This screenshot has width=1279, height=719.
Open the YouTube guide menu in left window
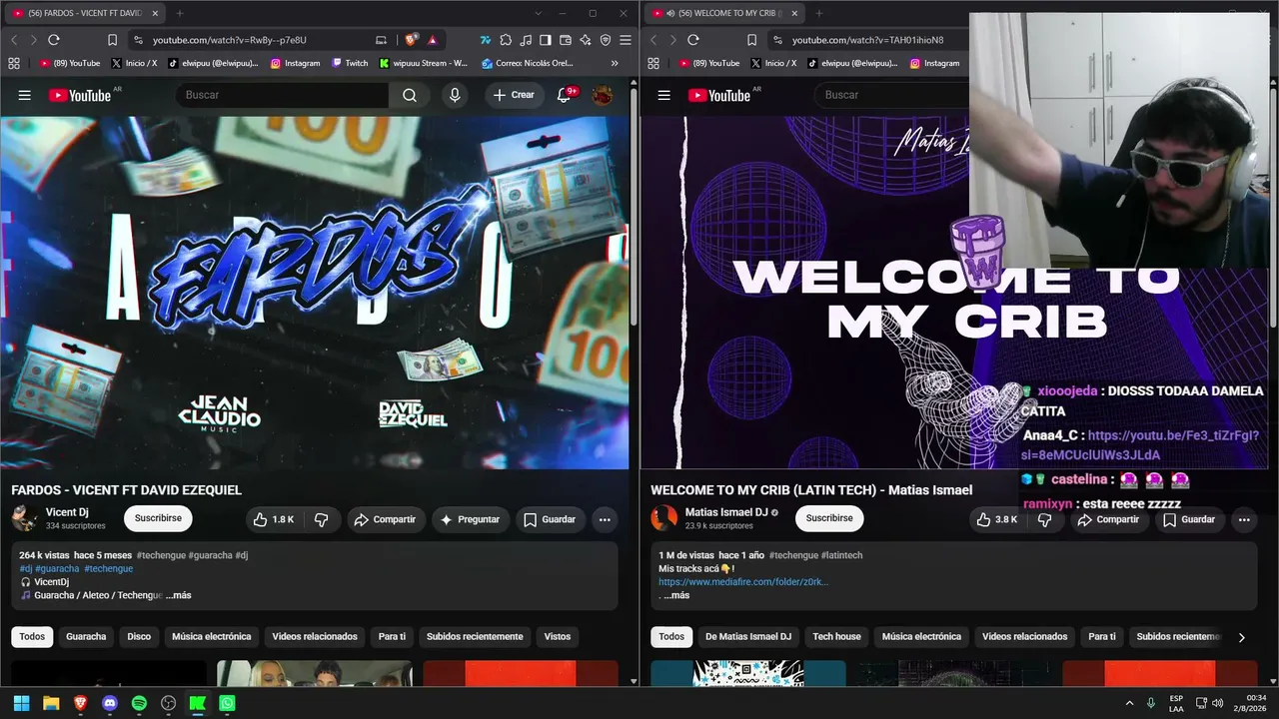tap(25, 95)
